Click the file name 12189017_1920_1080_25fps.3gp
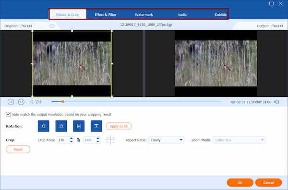 click(146, 24)
